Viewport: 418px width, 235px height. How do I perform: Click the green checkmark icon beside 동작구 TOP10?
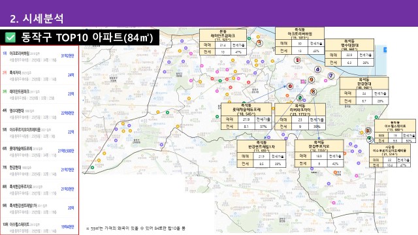10,38
